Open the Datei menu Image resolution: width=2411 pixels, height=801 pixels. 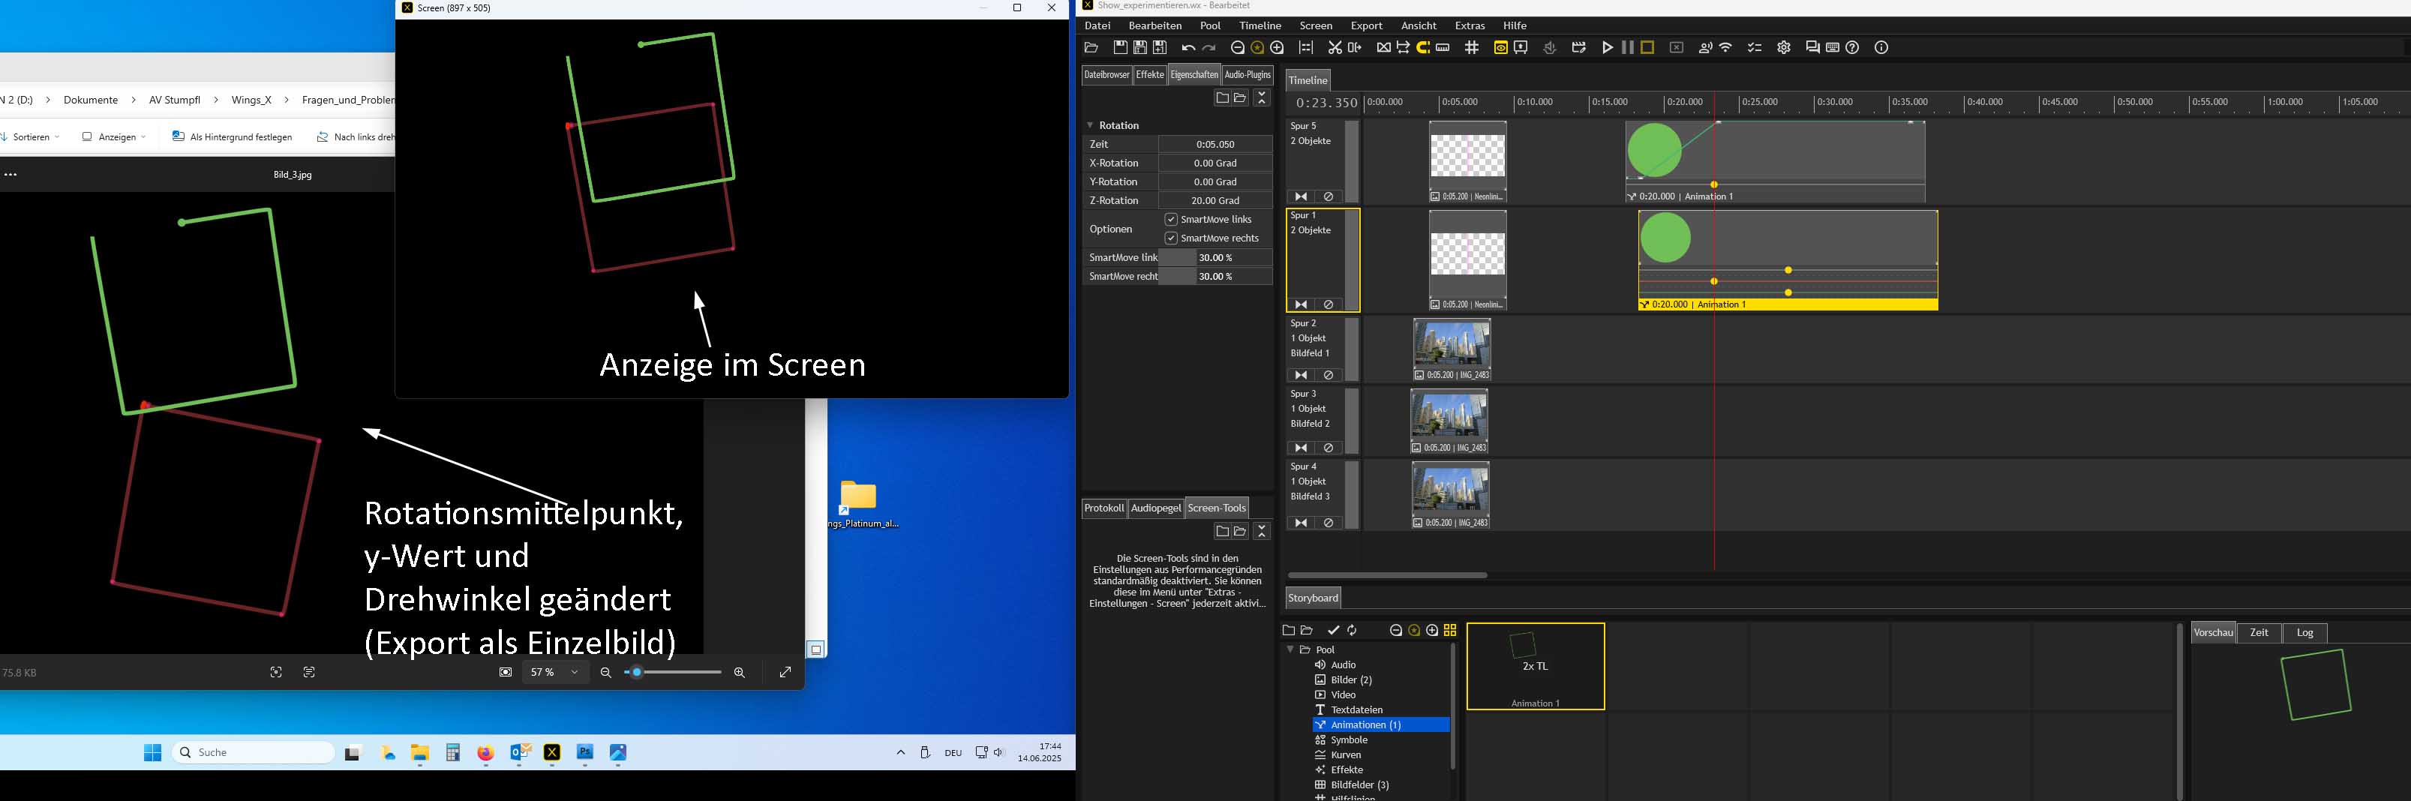click(x=1097, y=25)
